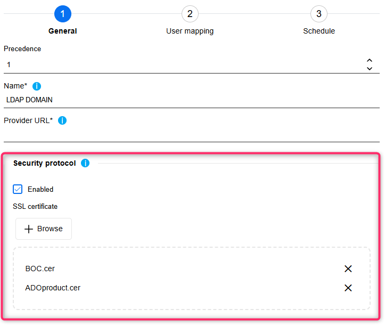Disable the Enabled security protocol checkbox

pos(18,189)
